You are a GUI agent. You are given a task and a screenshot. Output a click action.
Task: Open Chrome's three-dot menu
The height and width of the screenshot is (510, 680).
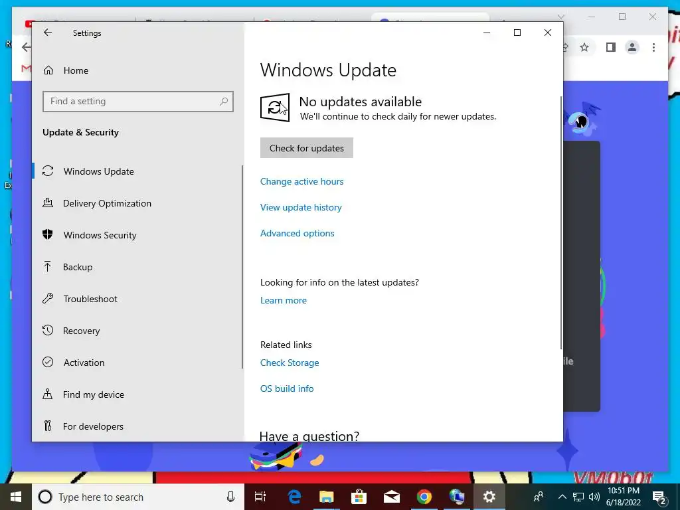pos(653,47)
